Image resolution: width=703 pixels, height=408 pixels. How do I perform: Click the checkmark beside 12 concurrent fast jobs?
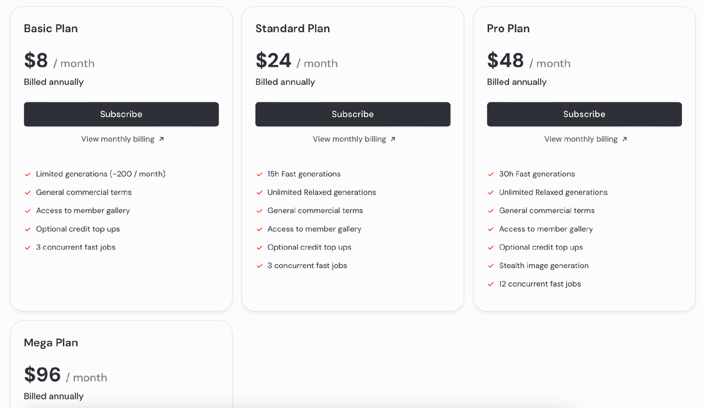coord(491,284)
